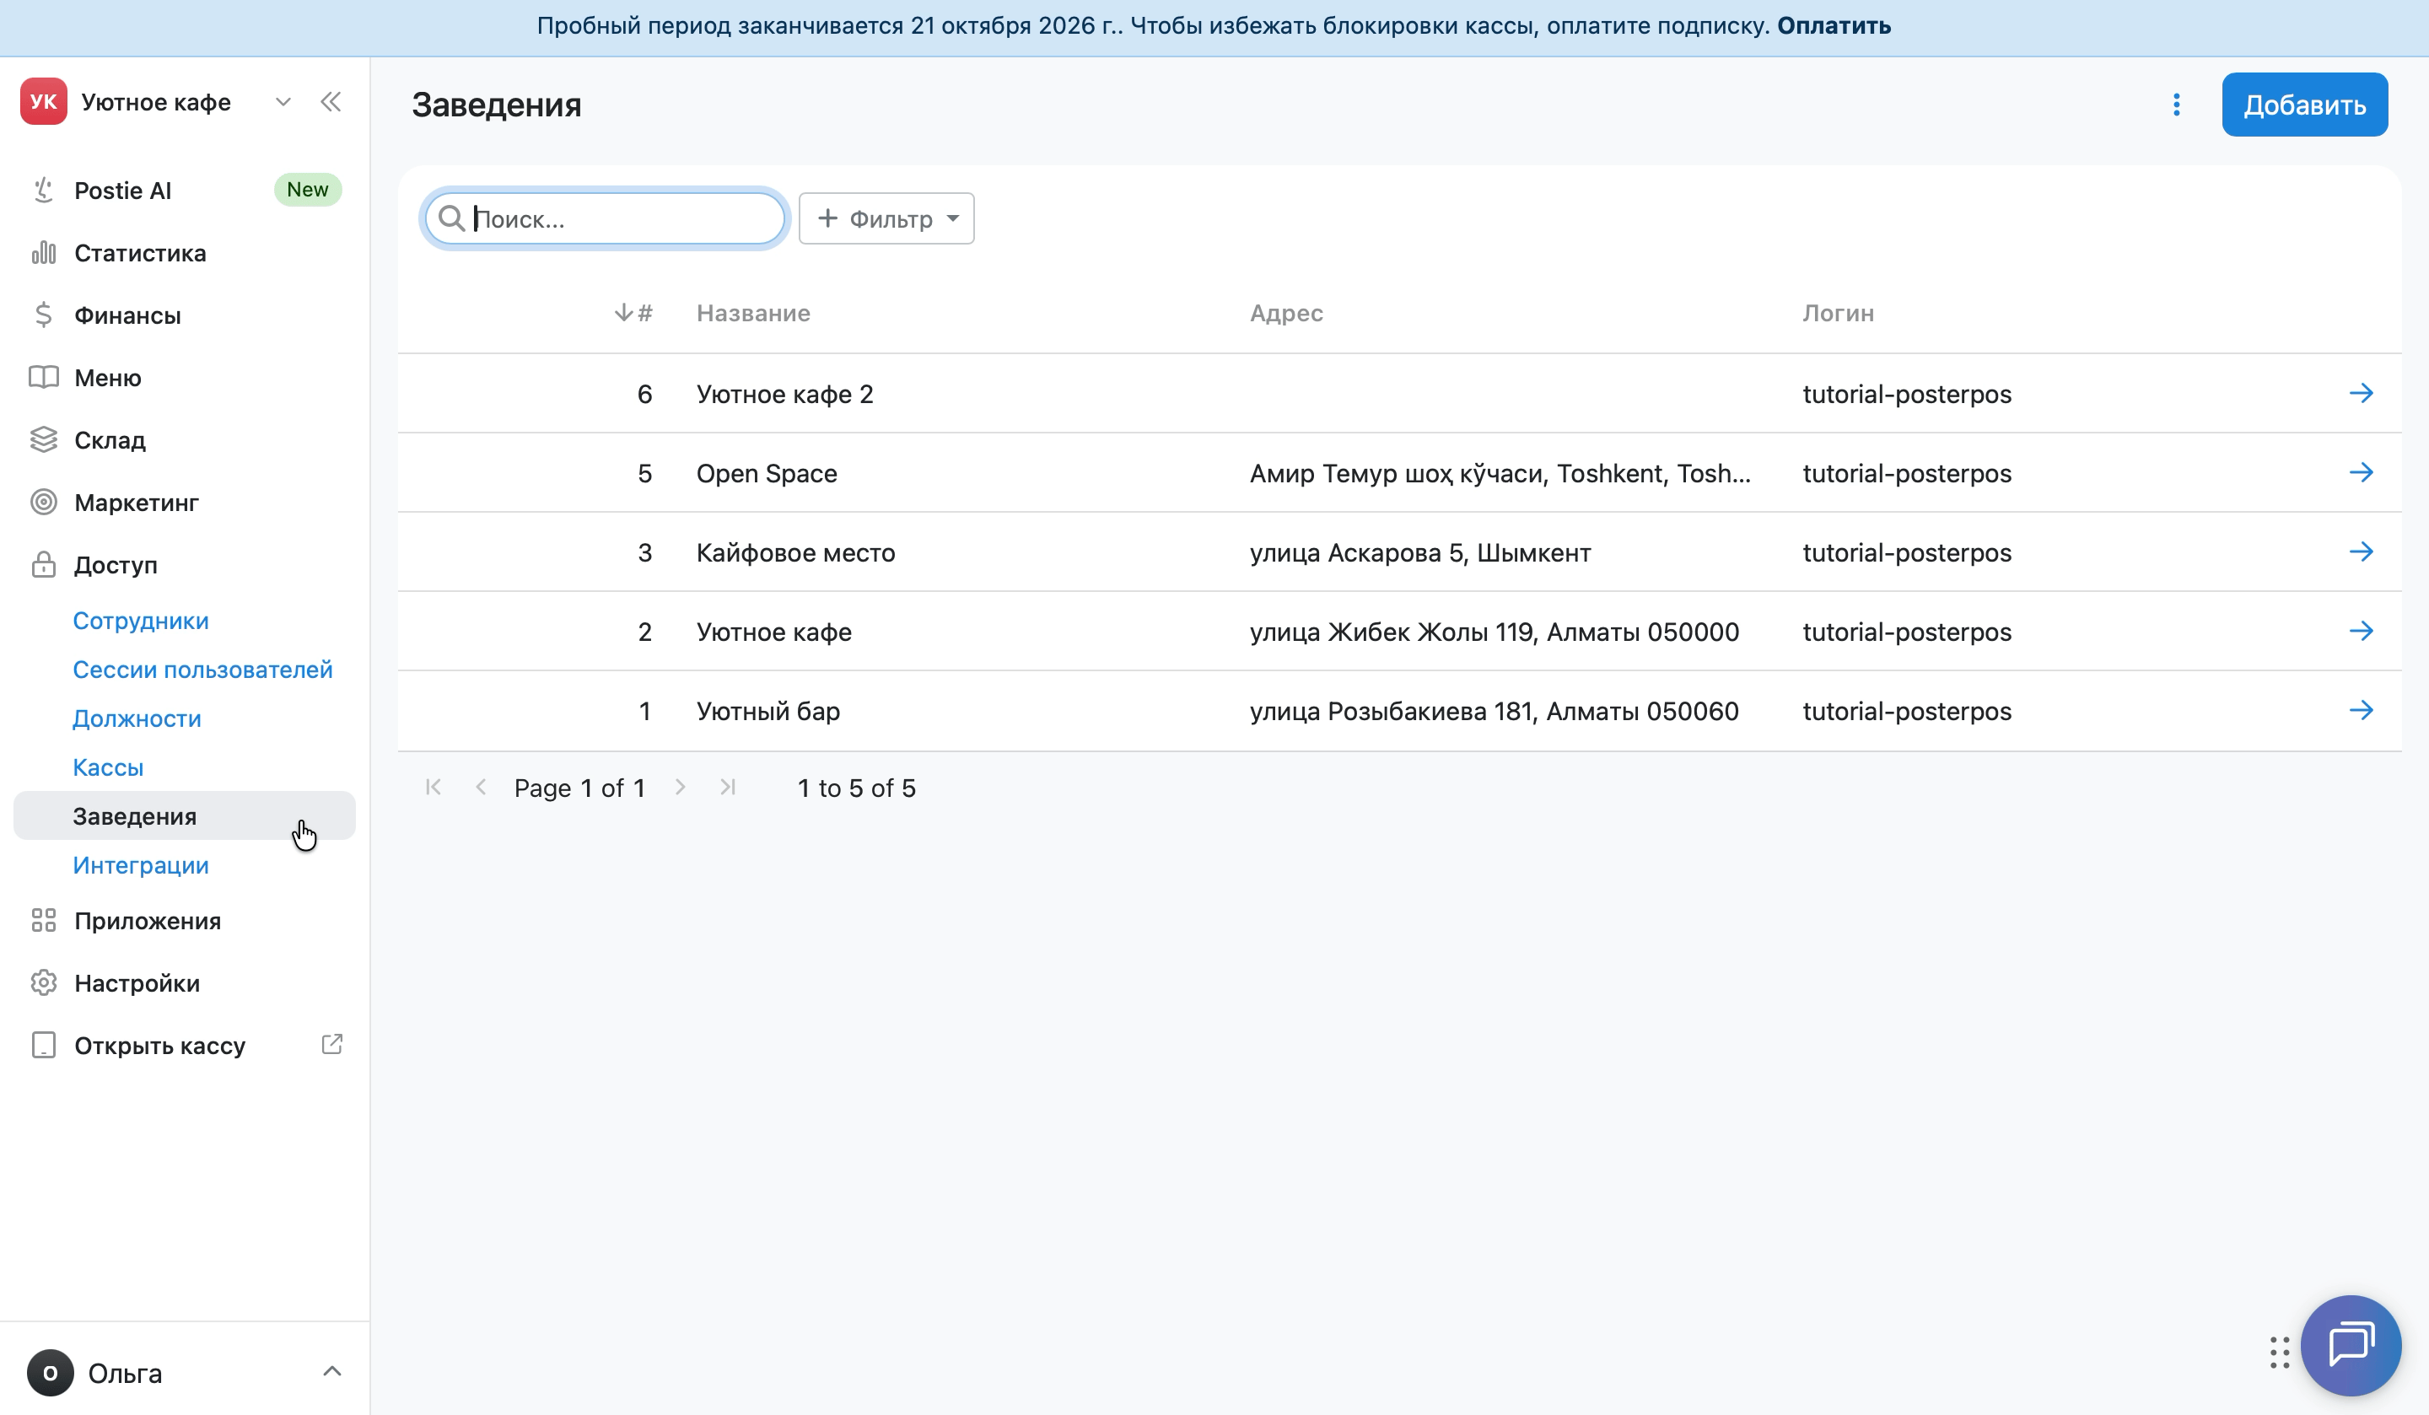The width and height of the screenshot is (2429, 1415).
Task: Open Статистика section
Action: [140, 254]
